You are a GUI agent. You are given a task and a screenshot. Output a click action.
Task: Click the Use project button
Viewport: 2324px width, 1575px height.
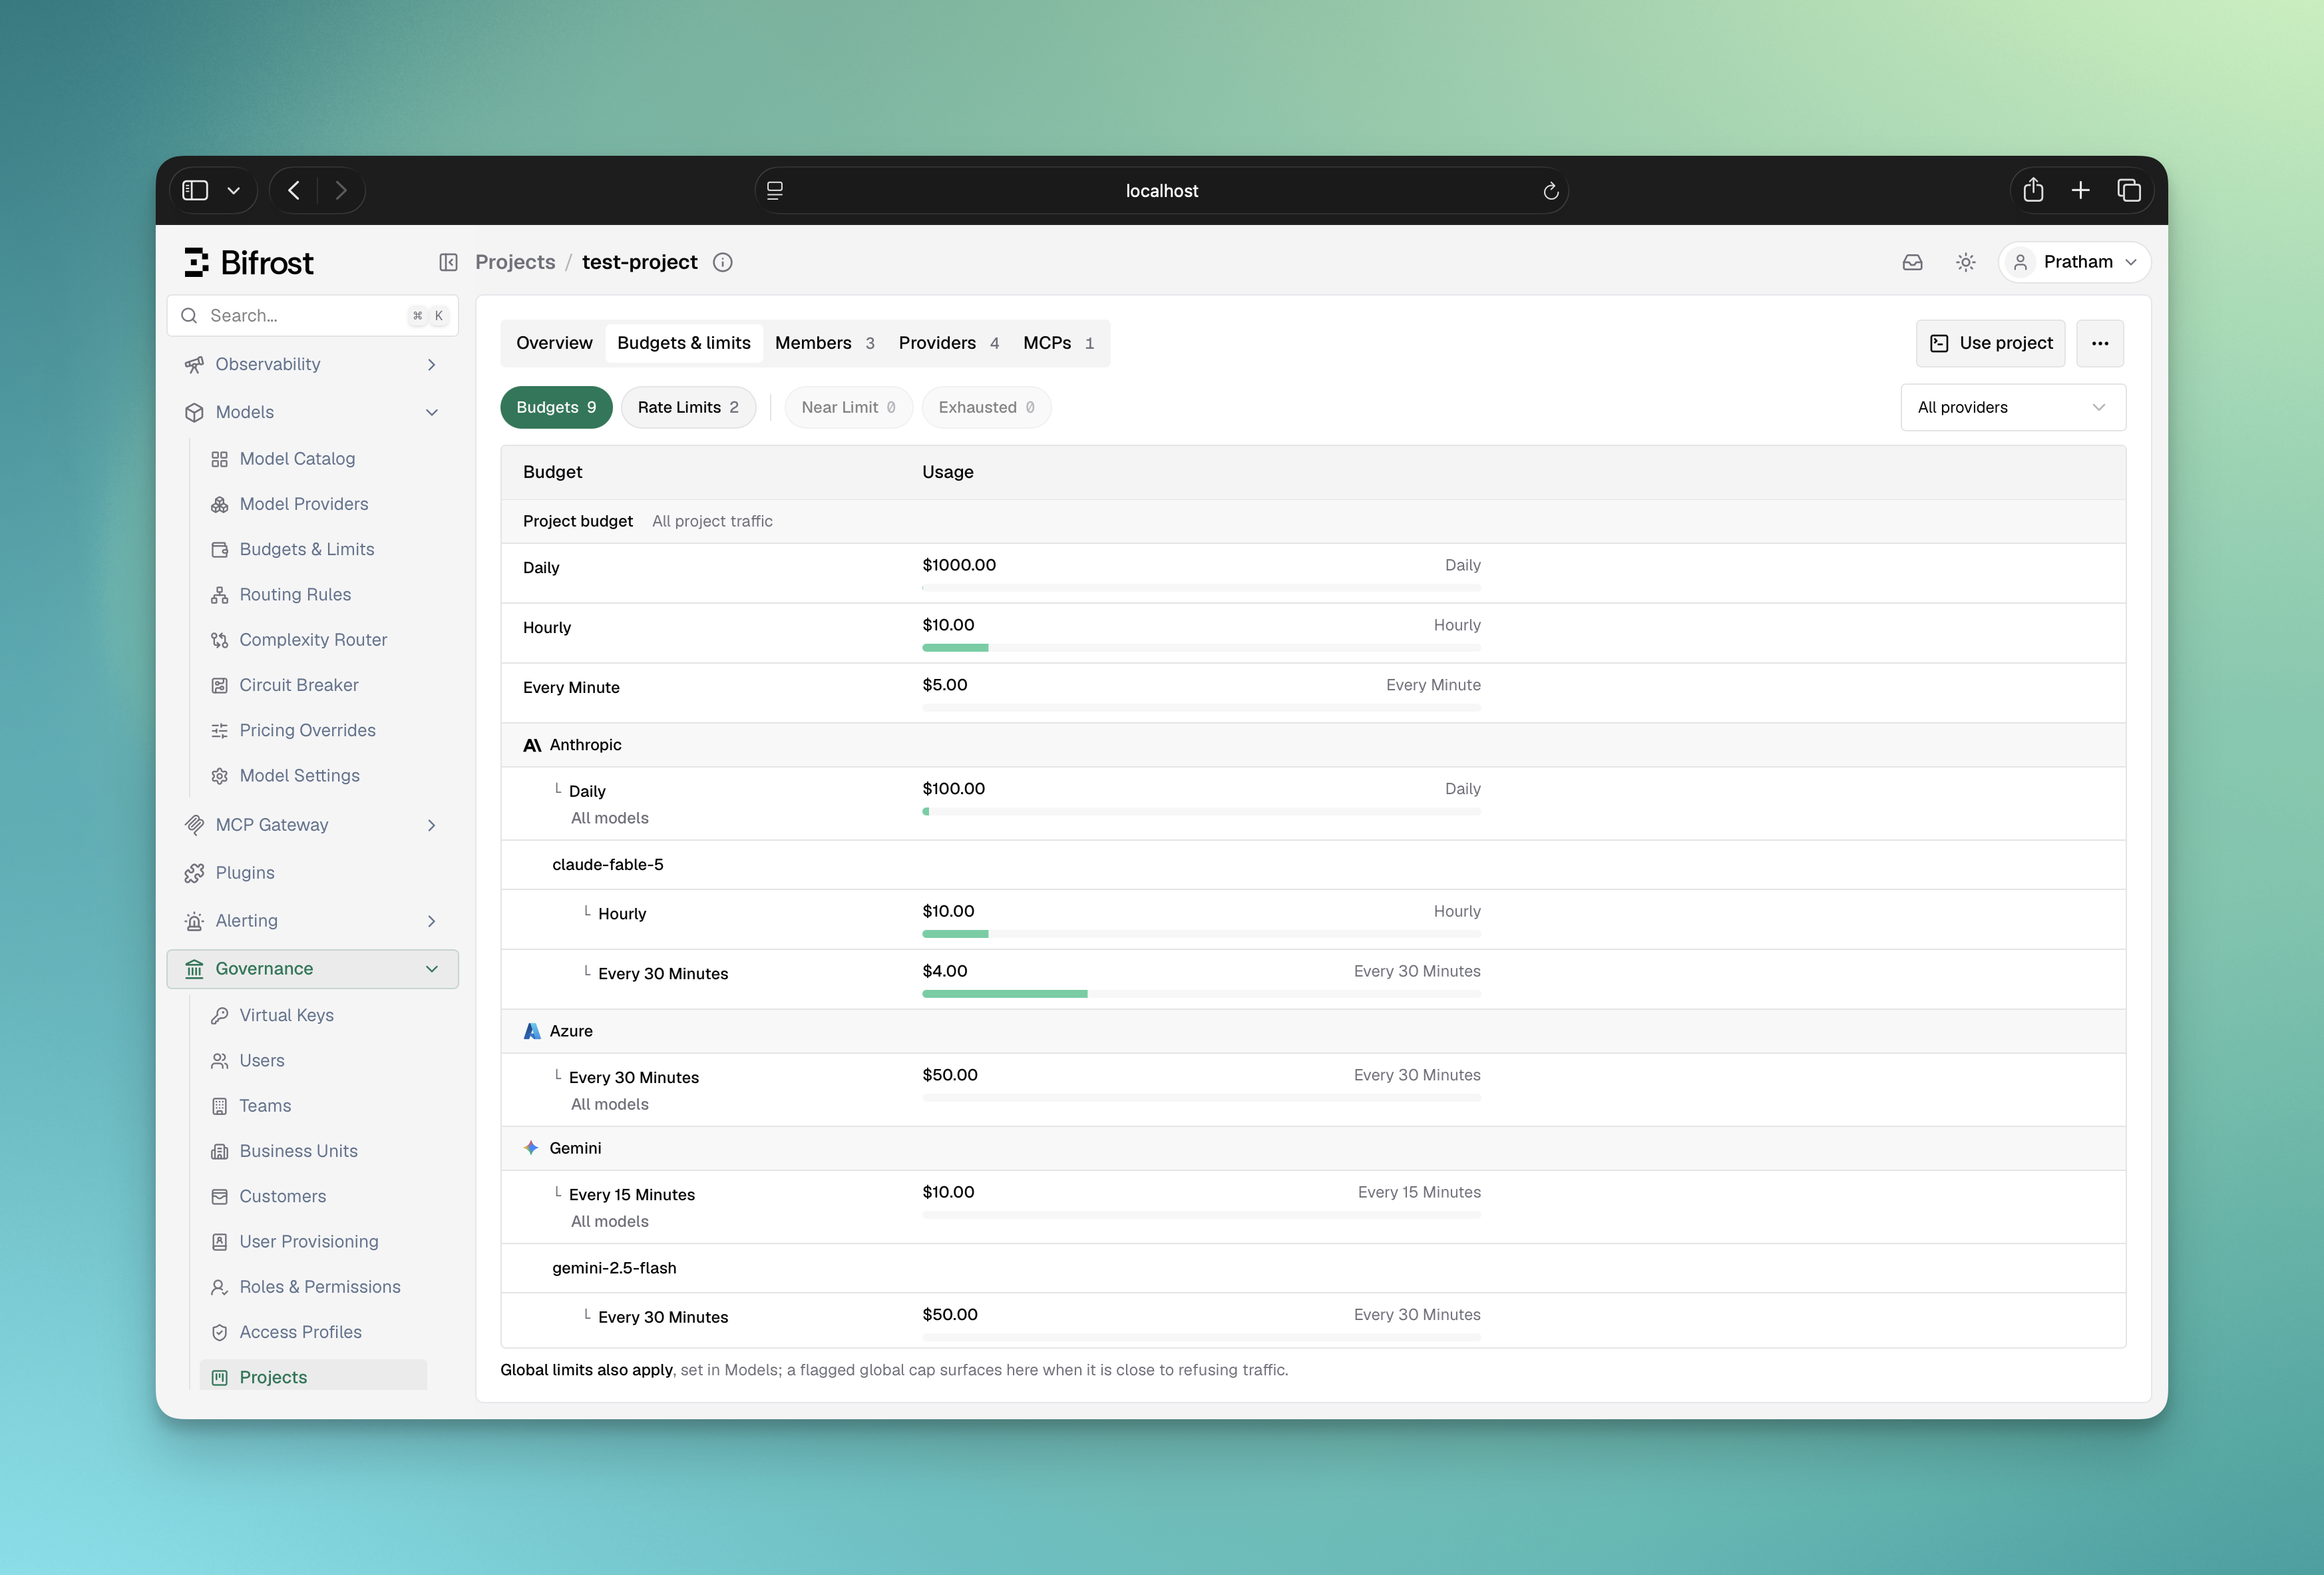point(1990,343)
